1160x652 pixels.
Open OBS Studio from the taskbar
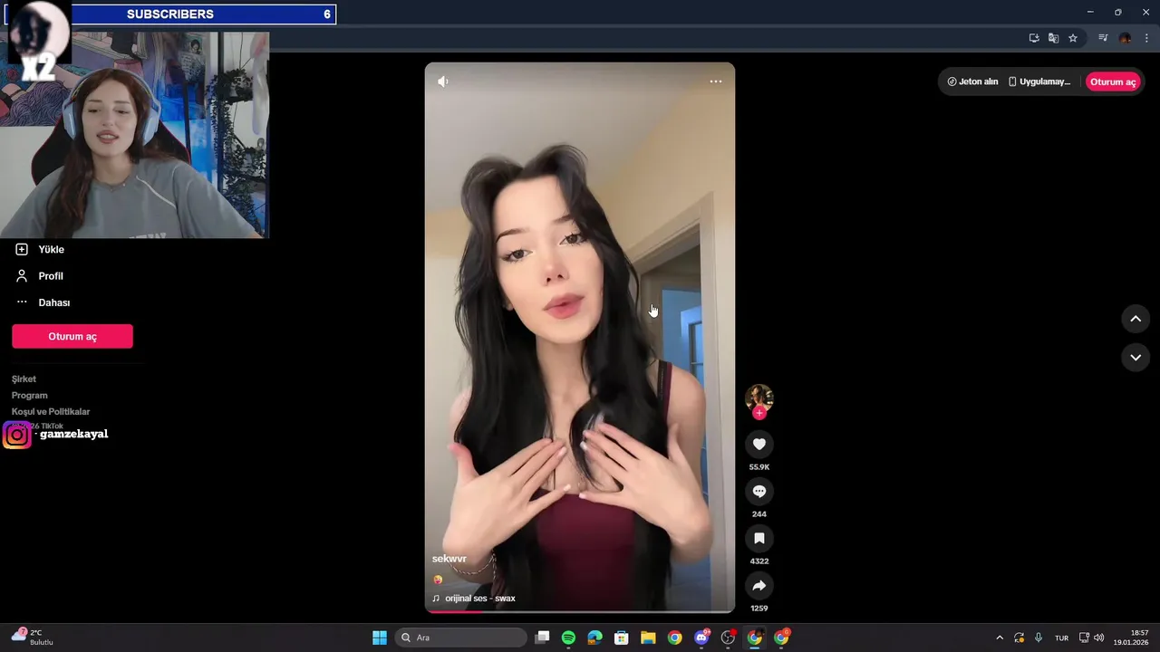(x=728, y=638)
